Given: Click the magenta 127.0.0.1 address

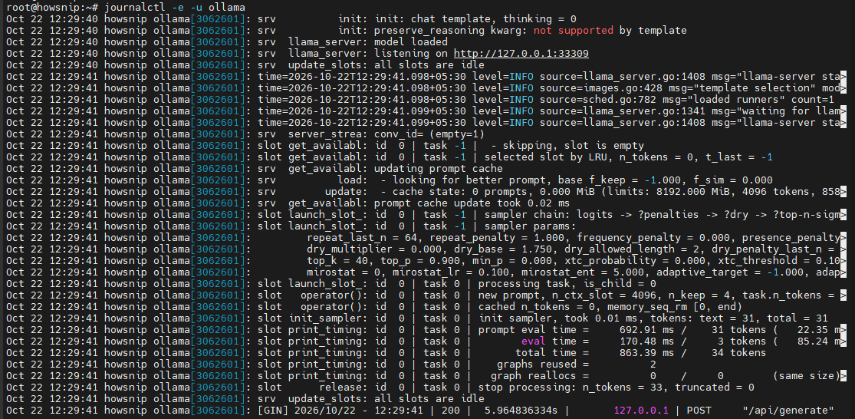Looking at the screenshot, I should [x=641, y=411].
